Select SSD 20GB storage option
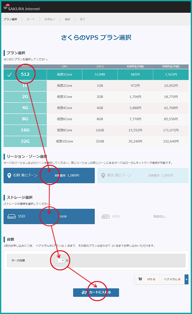 49,216
